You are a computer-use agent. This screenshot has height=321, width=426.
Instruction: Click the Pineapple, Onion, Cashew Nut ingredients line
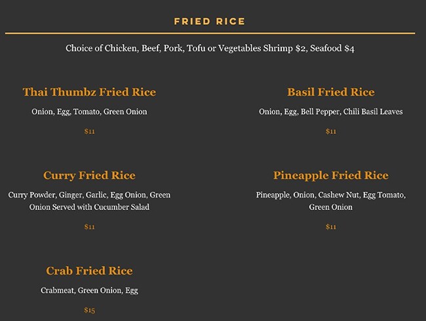pos(331,195)
